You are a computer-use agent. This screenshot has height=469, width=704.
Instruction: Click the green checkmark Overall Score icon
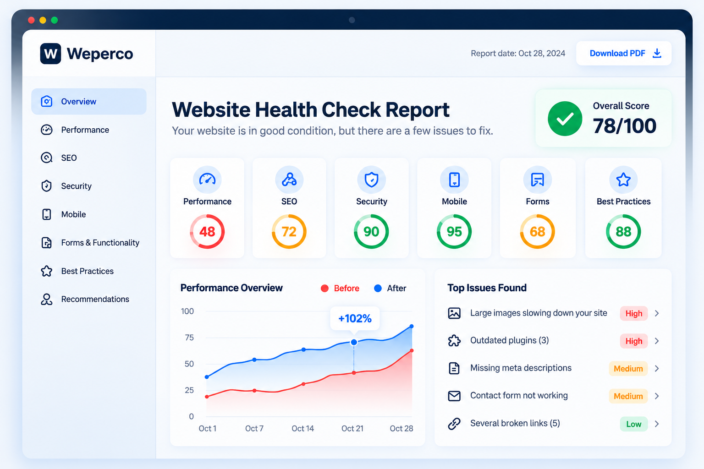(x=565, y=119)
